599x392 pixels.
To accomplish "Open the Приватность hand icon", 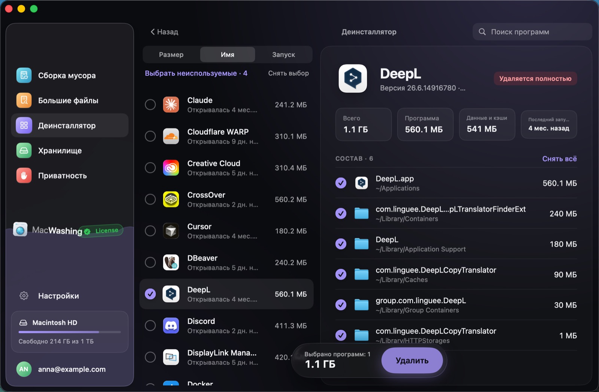I will 24,176.
